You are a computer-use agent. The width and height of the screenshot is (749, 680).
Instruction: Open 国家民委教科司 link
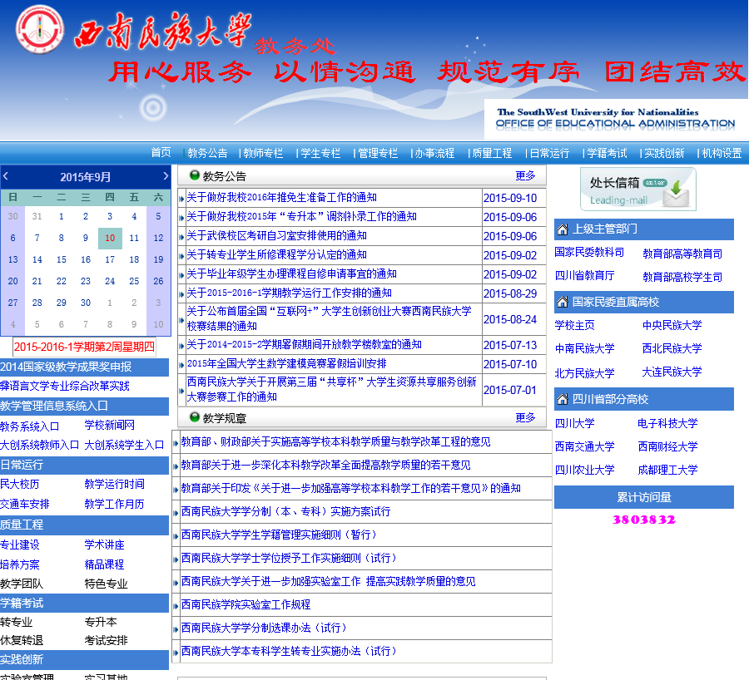589,252
